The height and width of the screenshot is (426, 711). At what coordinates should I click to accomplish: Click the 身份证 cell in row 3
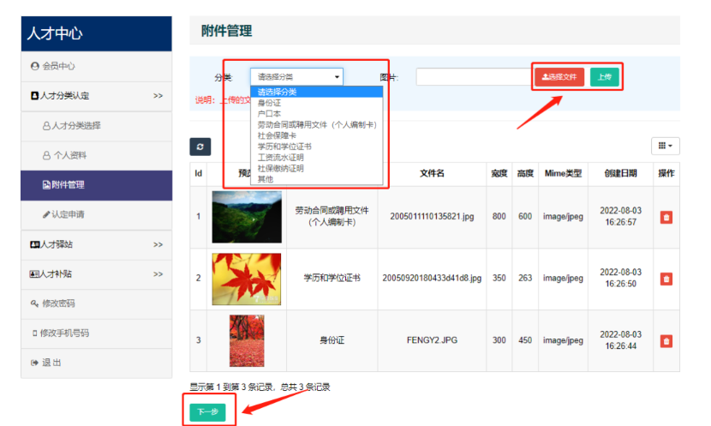coord(332,340)
